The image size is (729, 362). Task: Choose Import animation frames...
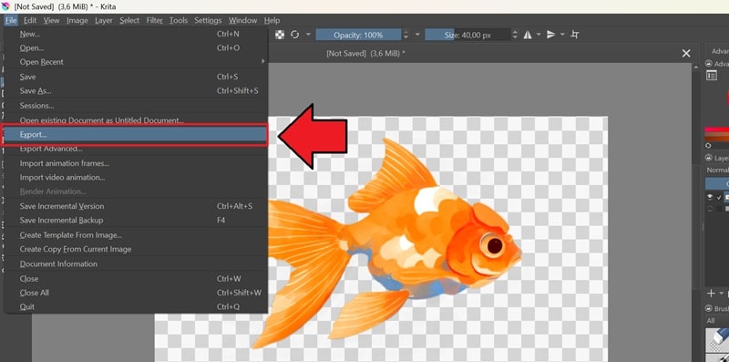coord(136,163)
